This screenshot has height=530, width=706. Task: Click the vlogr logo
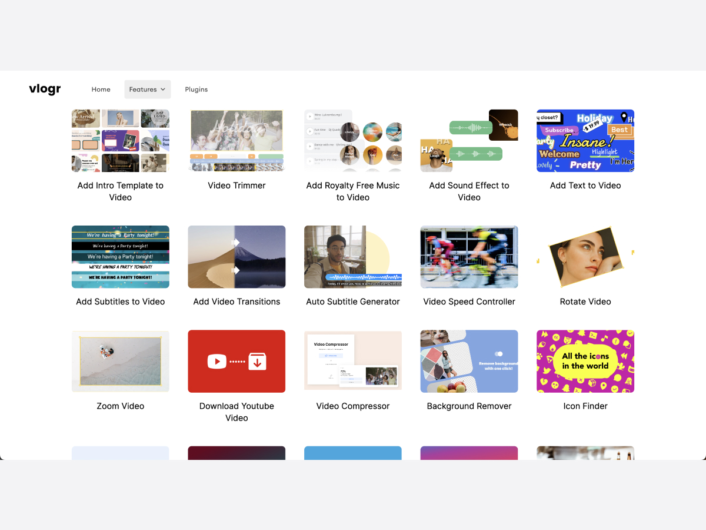coord(45,90)
